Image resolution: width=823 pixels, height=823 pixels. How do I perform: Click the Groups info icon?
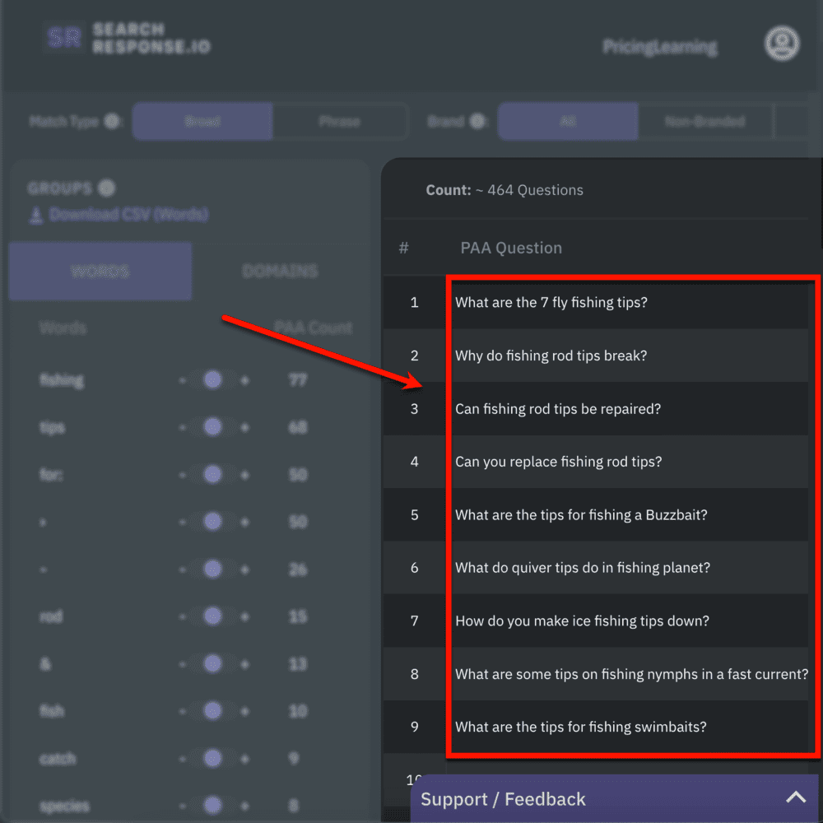(x=107, y=188)
